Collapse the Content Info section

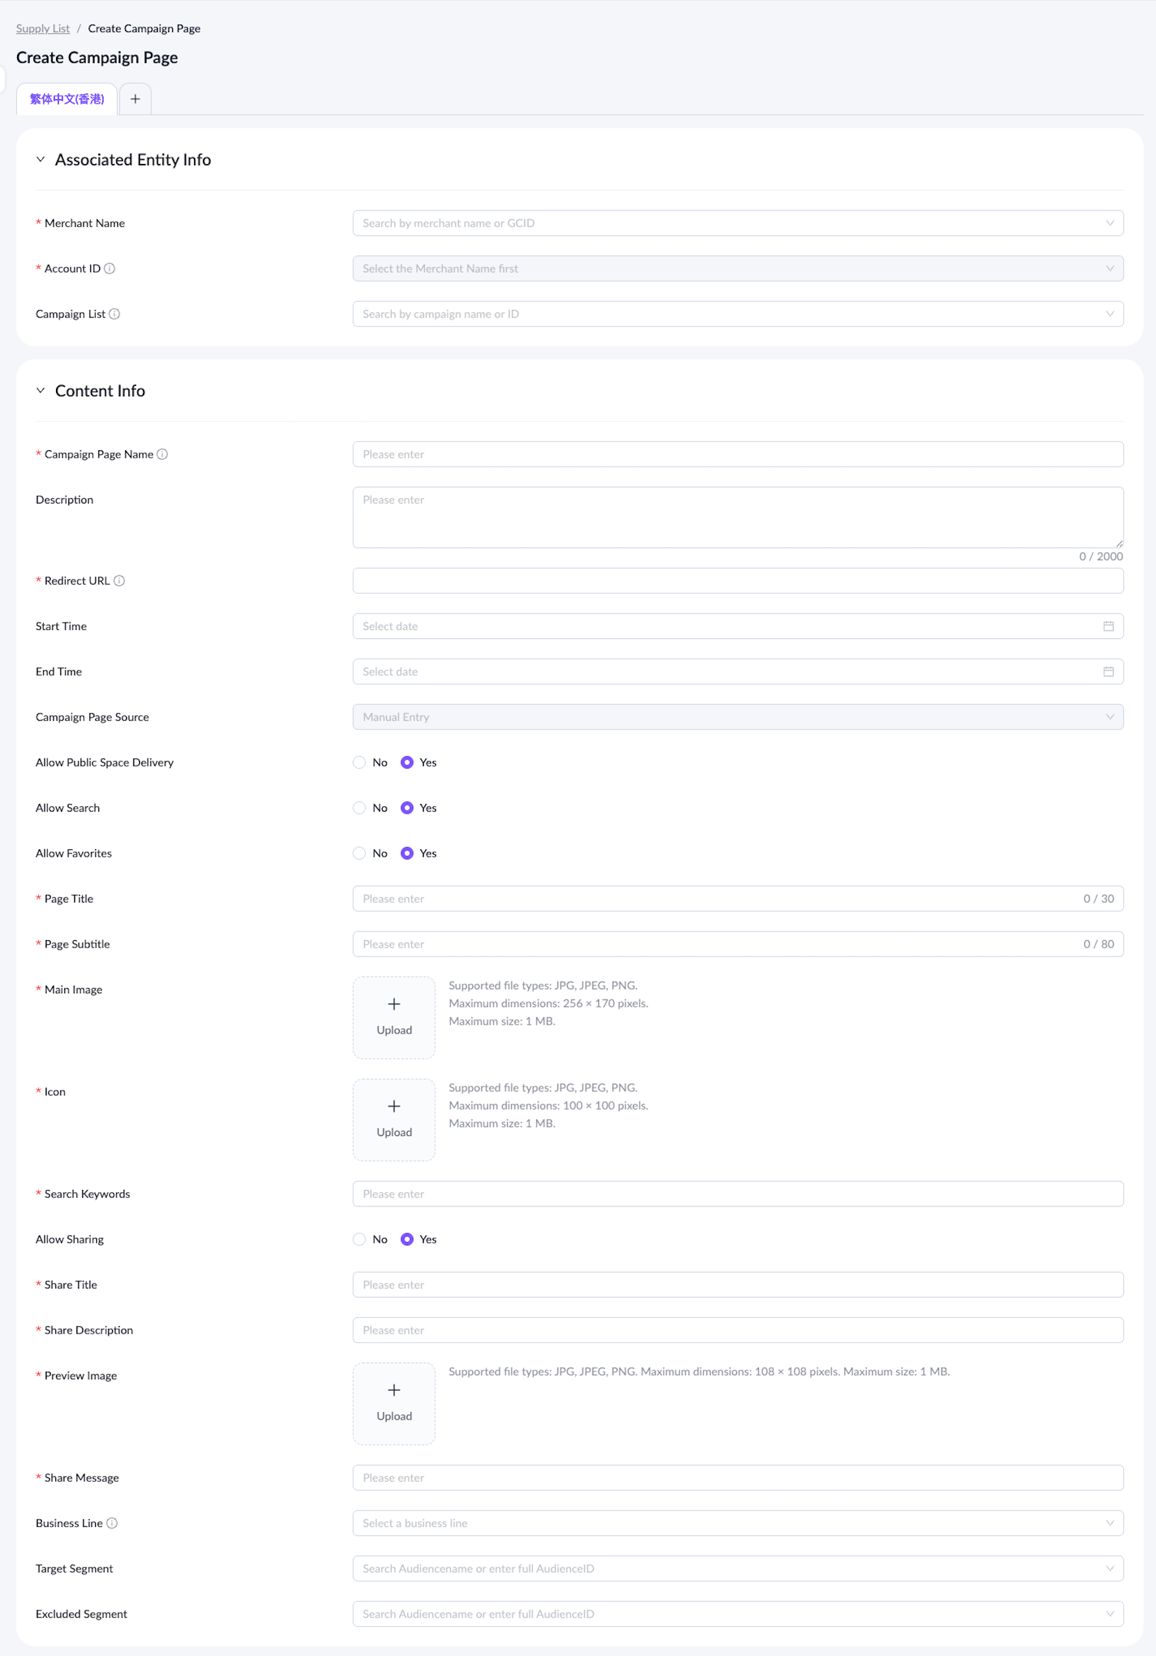[x=40, y=390]
